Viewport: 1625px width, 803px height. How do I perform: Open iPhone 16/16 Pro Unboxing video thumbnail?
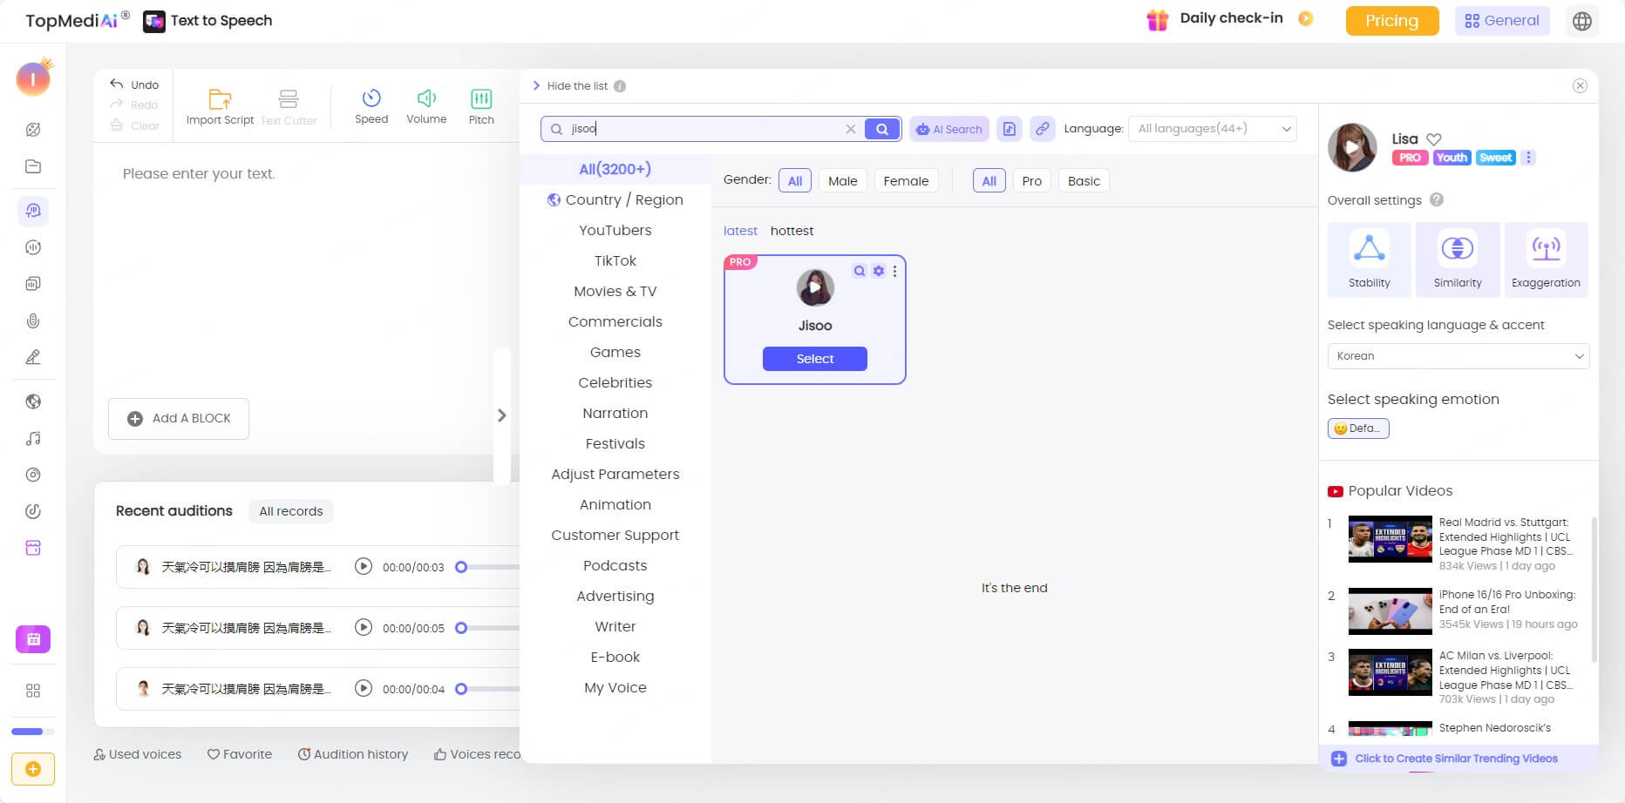click(x=1390, y=611)
